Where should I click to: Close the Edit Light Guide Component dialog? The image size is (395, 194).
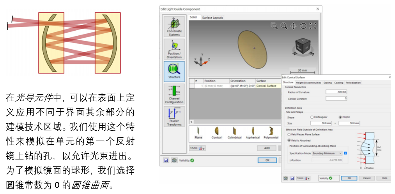click(x=317, y=9)
